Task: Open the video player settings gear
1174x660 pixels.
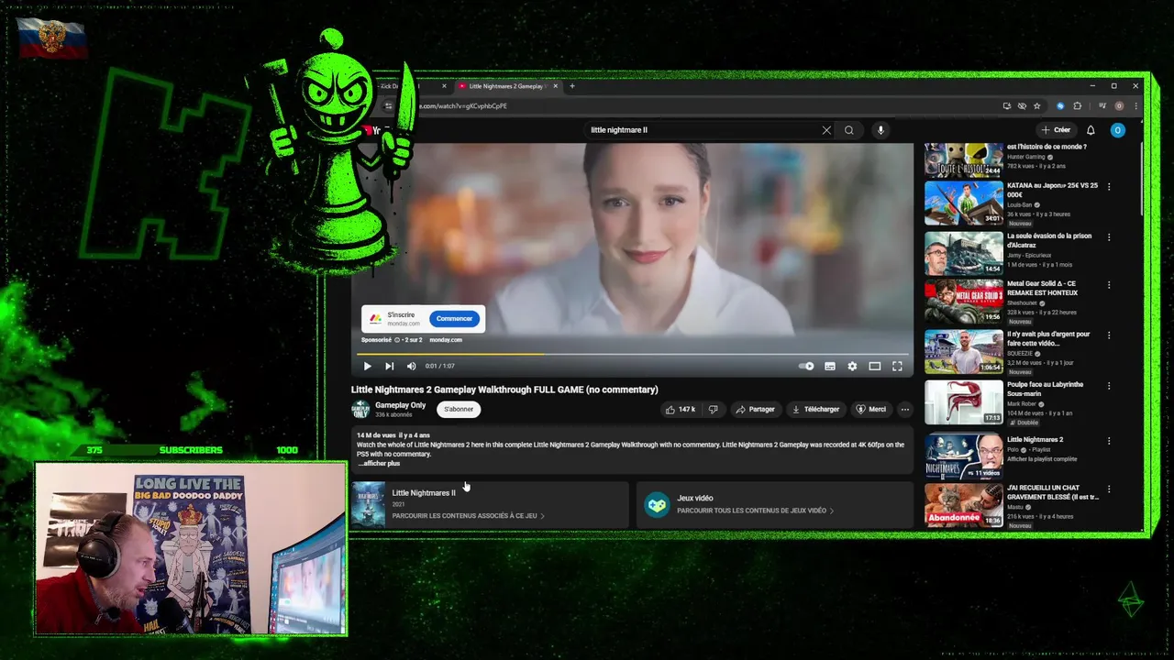Action: point(852,366)
